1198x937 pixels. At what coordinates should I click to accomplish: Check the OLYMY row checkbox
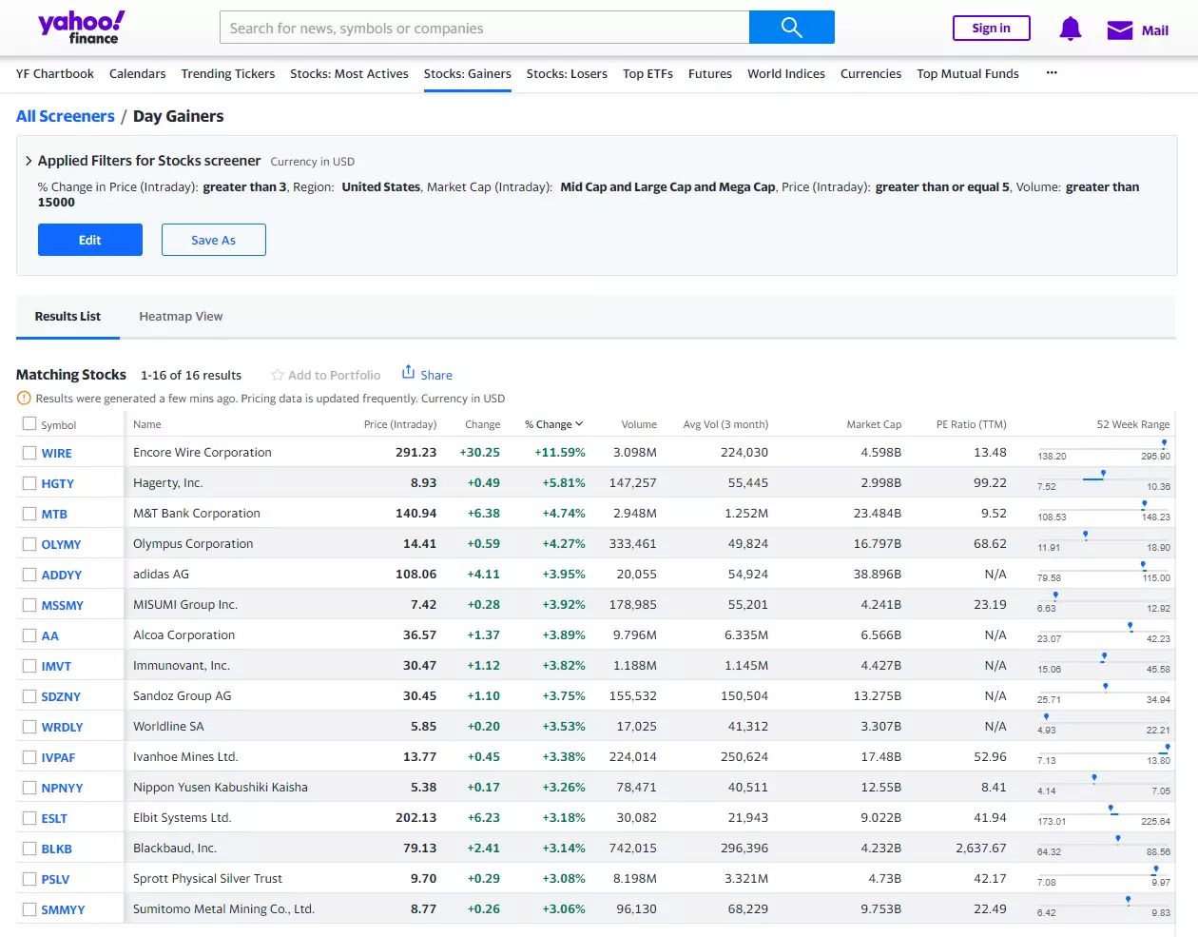point(29,544)
